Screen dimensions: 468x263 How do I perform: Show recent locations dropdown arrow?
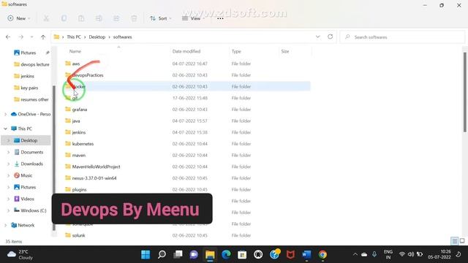pos(31,37)
